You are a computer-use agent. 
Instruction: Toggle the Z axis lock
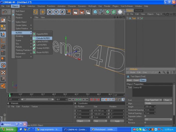(62, 12)
